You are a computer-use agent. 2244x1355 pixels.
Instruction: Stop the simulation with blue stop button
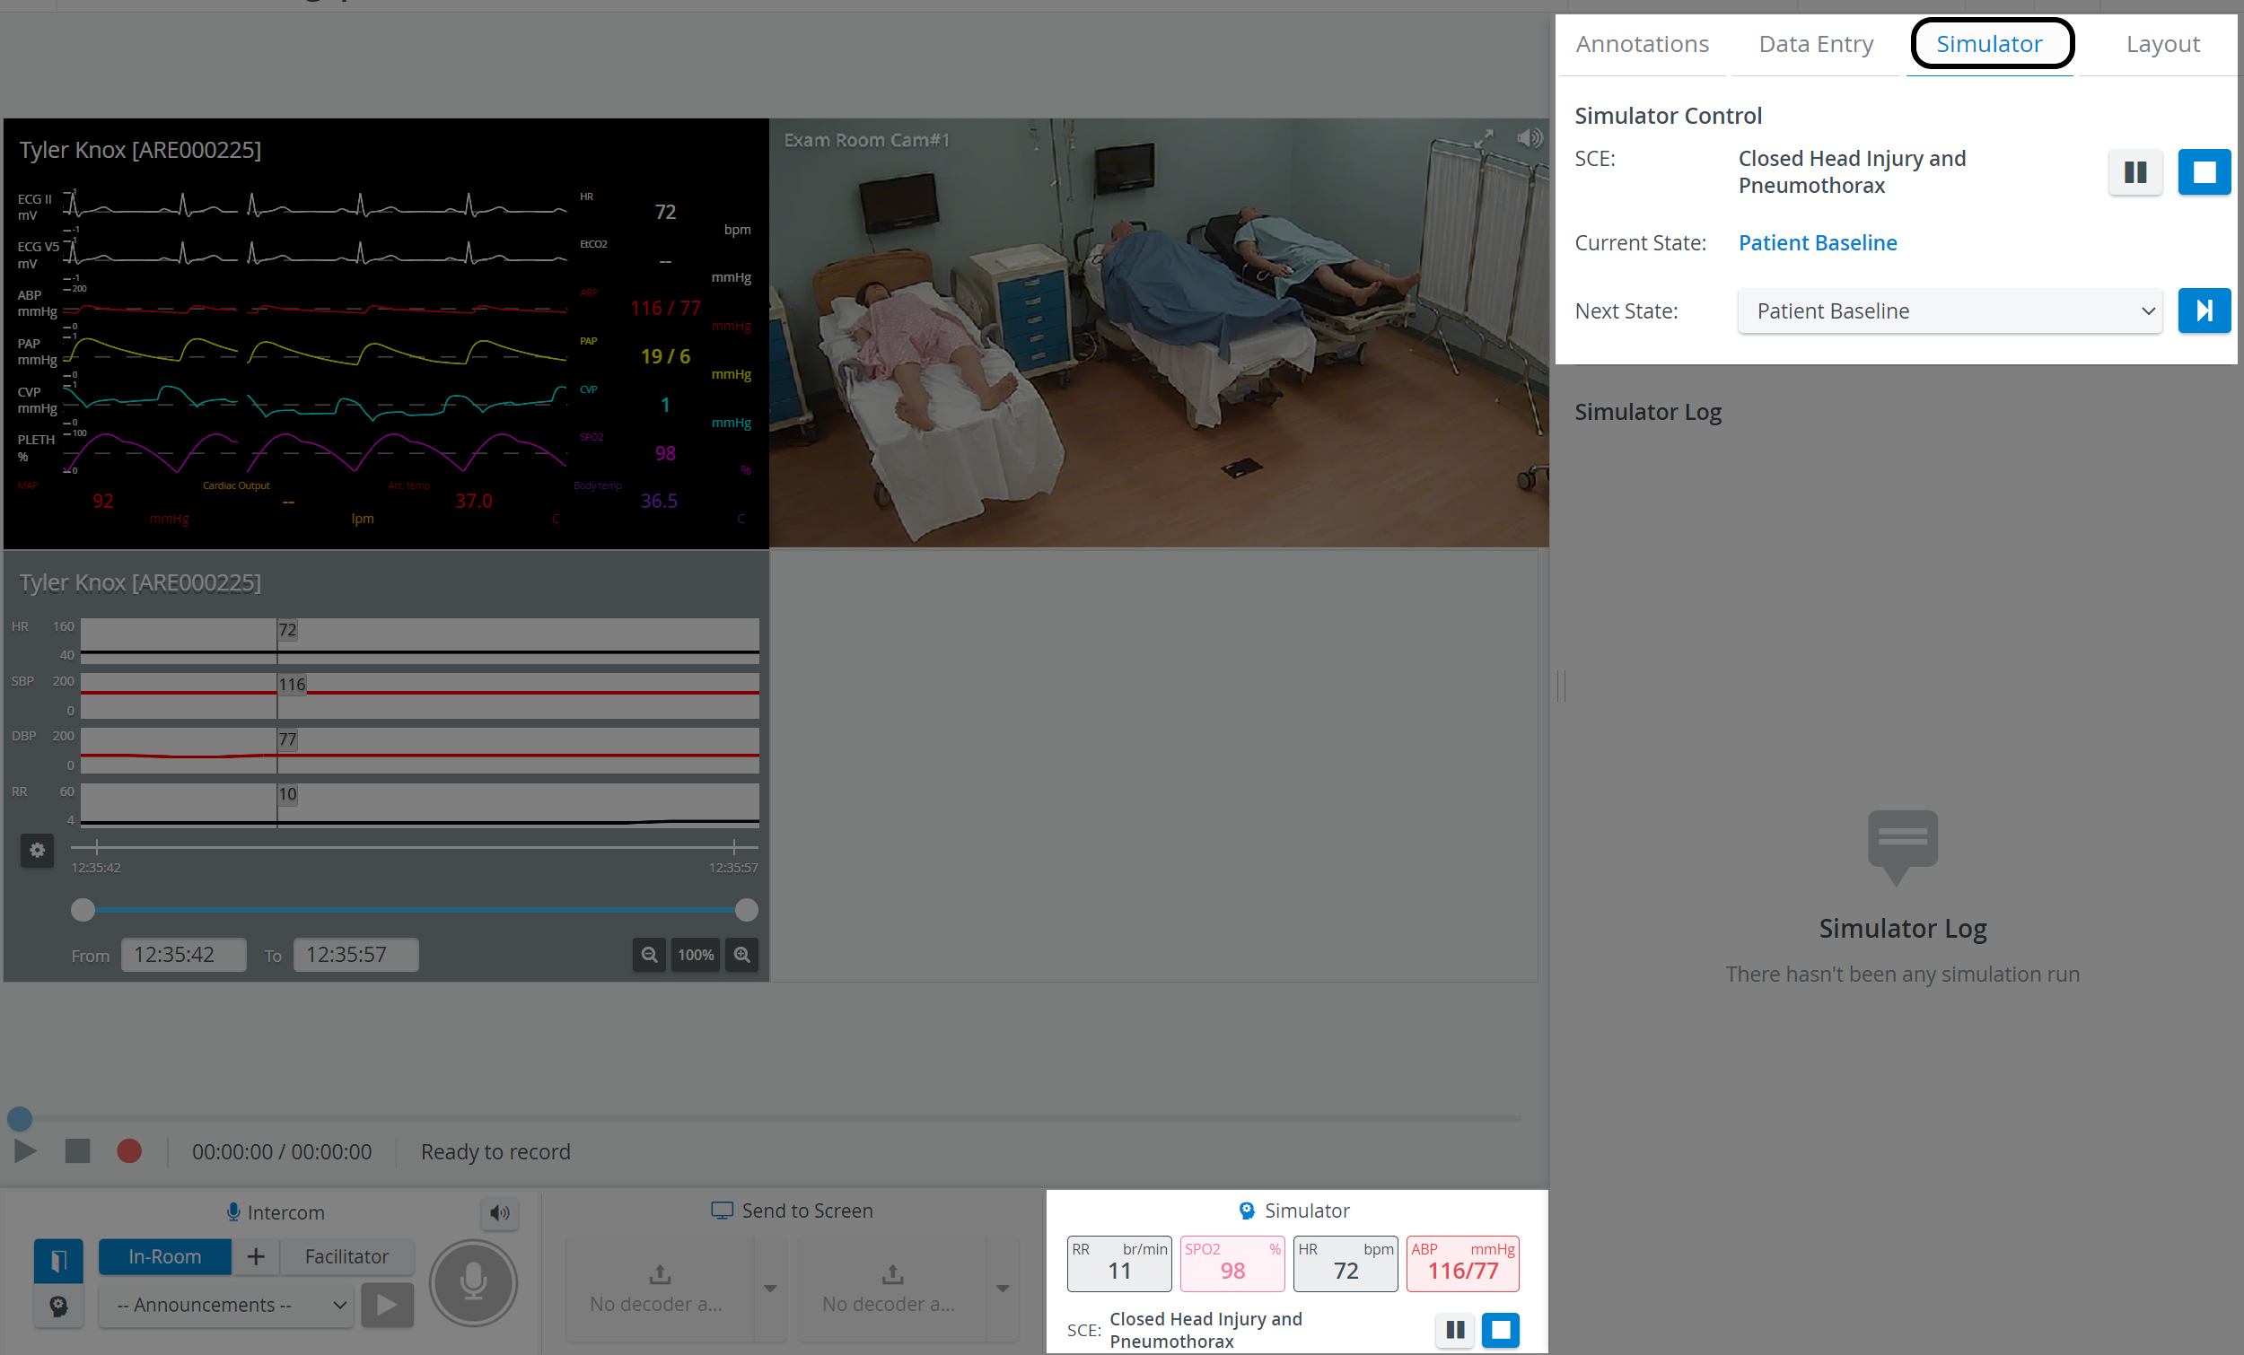click(2204, 172)
